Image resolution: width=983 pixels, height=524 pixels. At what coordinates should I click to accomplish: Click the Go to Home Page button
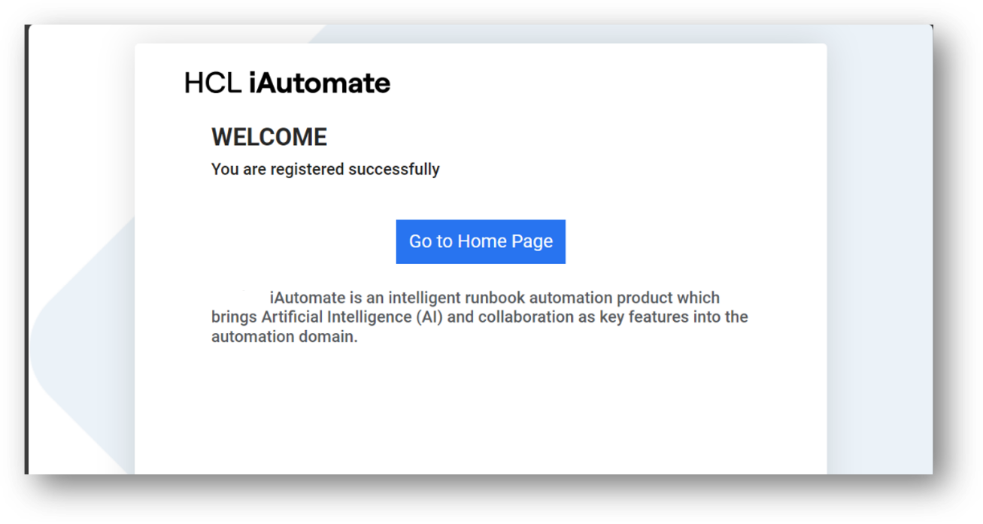click(481, 241)
